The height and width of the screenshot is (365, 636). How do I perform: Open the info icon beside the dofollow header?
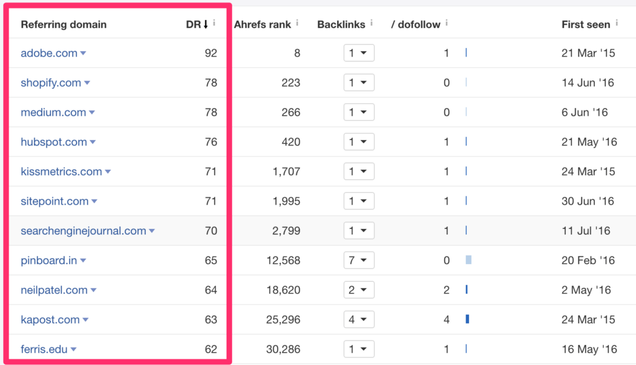point(447,23)
